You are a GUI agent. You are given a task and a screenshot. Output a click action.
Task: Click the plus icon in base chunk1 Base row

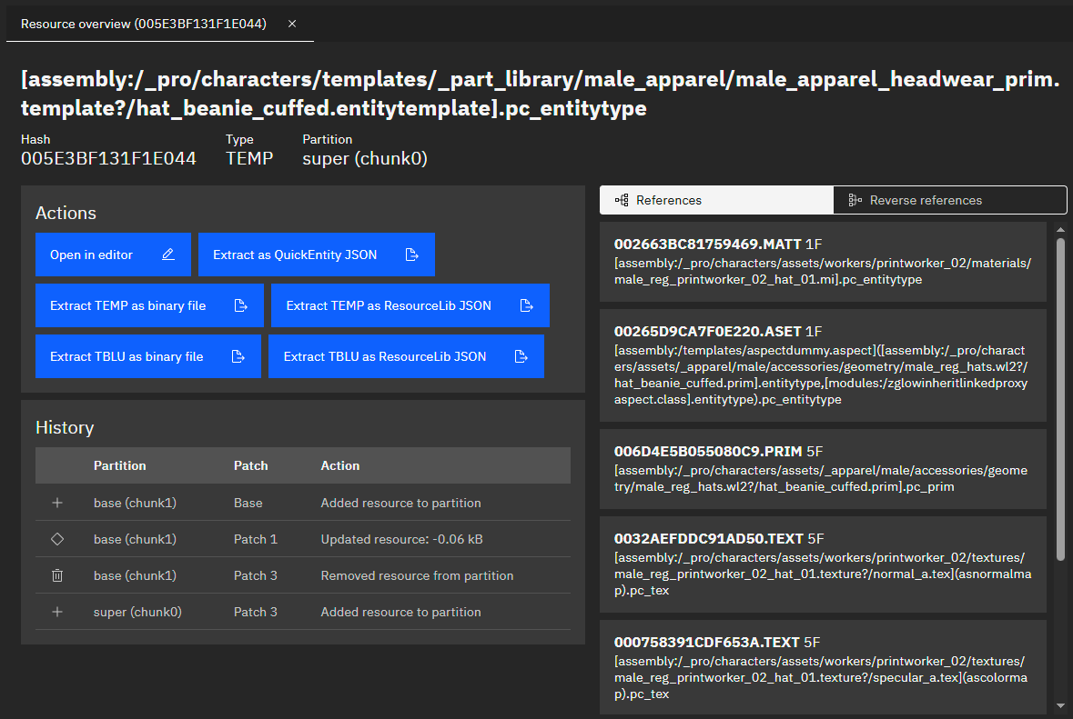[57, 503]
